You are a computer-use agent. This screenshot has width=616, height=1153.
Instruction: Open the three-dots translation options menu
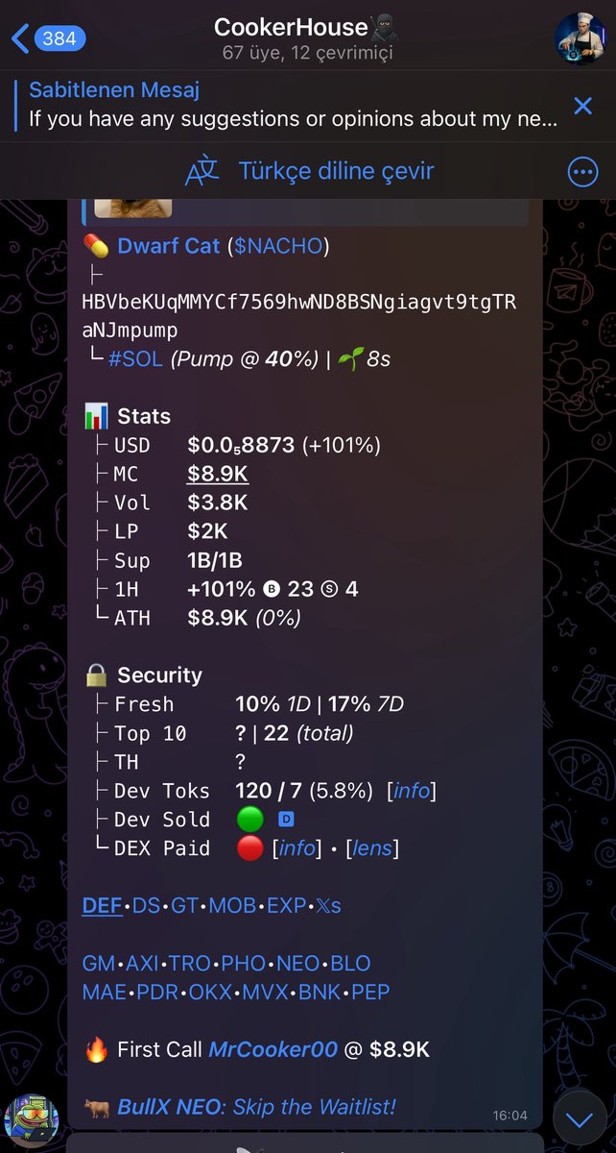tap(582, 172)
